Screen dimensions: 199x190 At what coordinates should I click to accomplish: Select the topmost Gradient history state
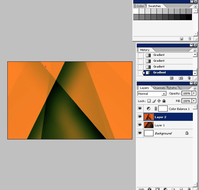click(168, 55)
